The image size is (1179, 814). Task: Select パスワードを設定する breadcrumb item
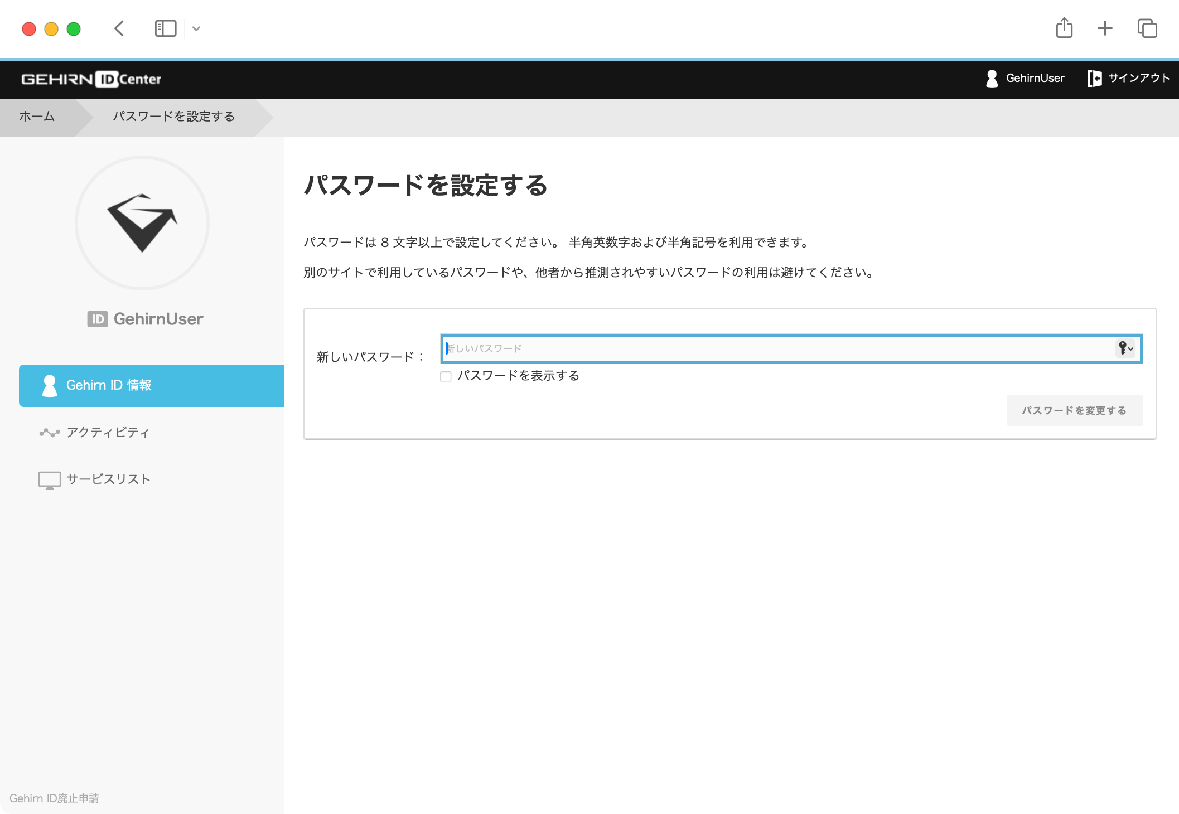pyautogui.click(x=173, y=117)
